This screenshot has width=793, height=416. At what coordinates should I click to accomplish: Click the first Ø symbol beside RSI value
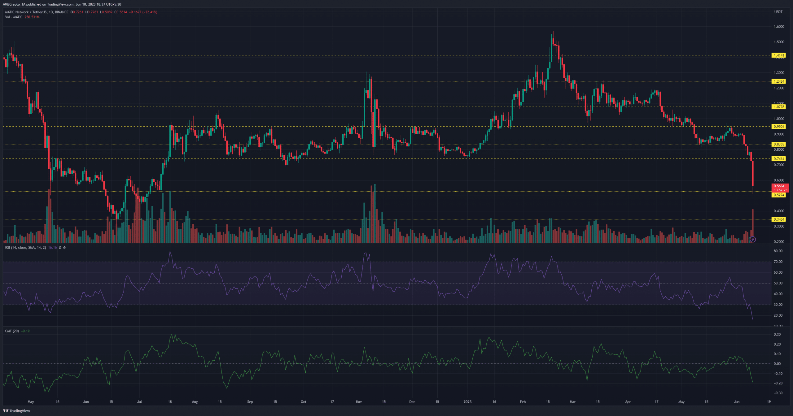click(x=60, y=248)
